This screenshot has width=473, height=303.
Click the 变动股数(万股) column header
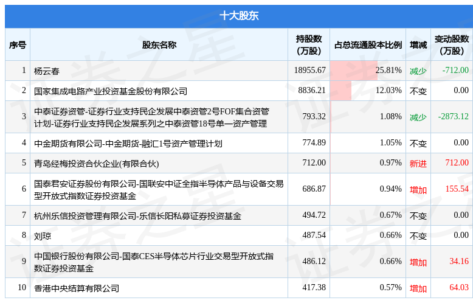coord(452,45)
